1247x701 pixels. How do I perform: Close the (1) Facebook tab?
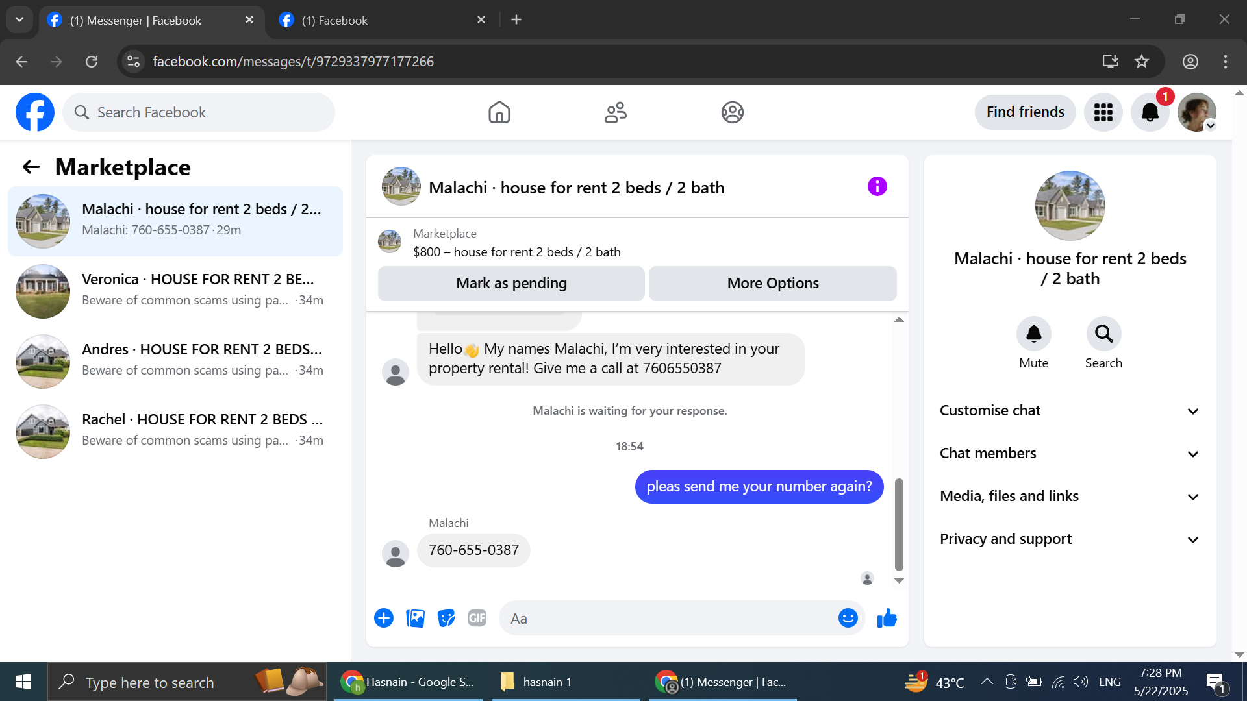tap(481, 20)
